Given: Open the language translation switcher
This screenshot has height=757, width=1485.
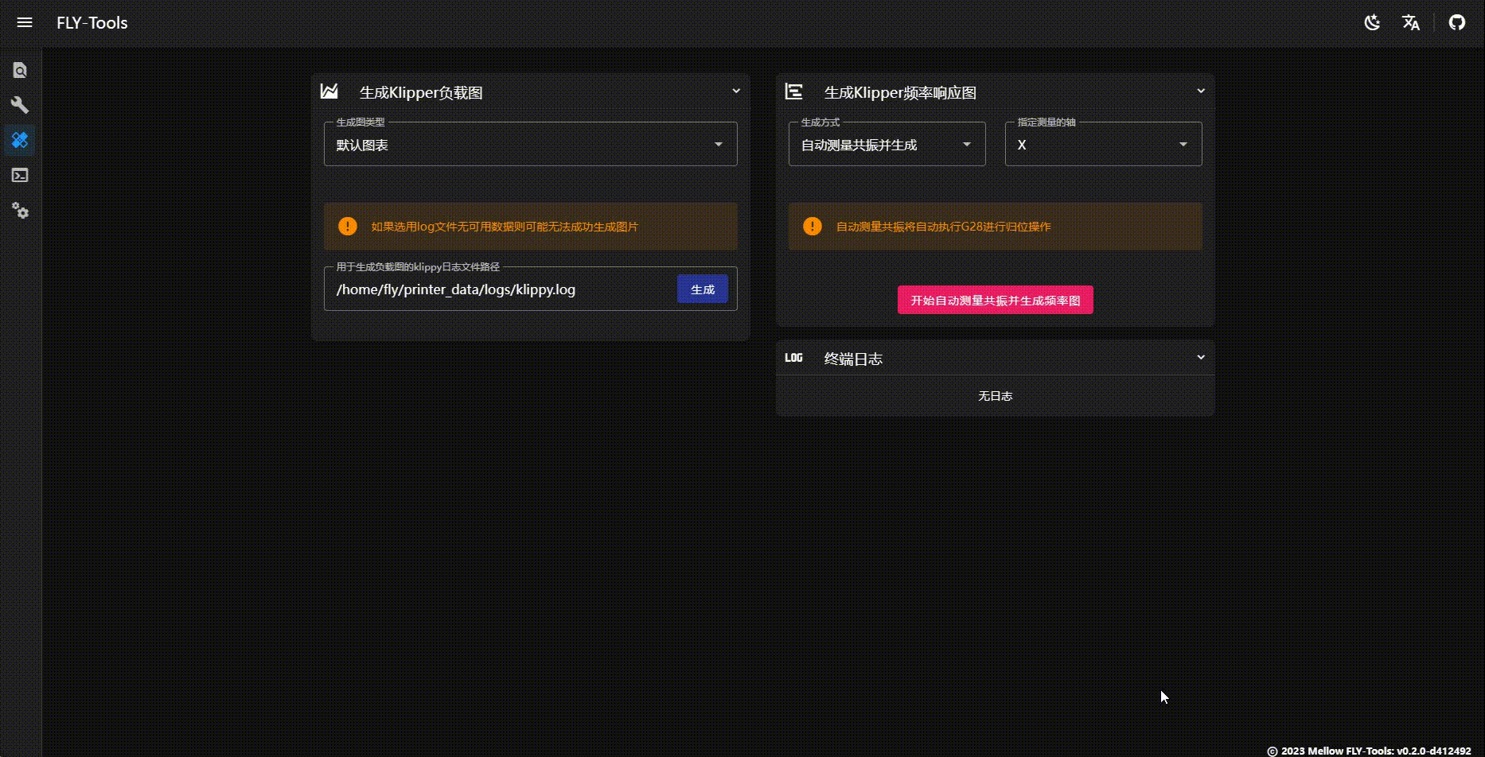Looking at the screenshot, I should 1411,22.
